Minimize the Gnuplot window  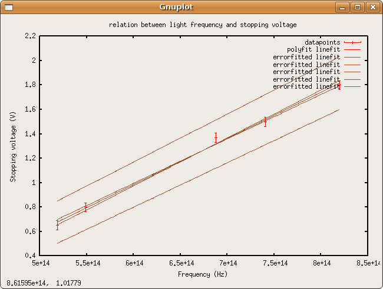coord(343,7)
